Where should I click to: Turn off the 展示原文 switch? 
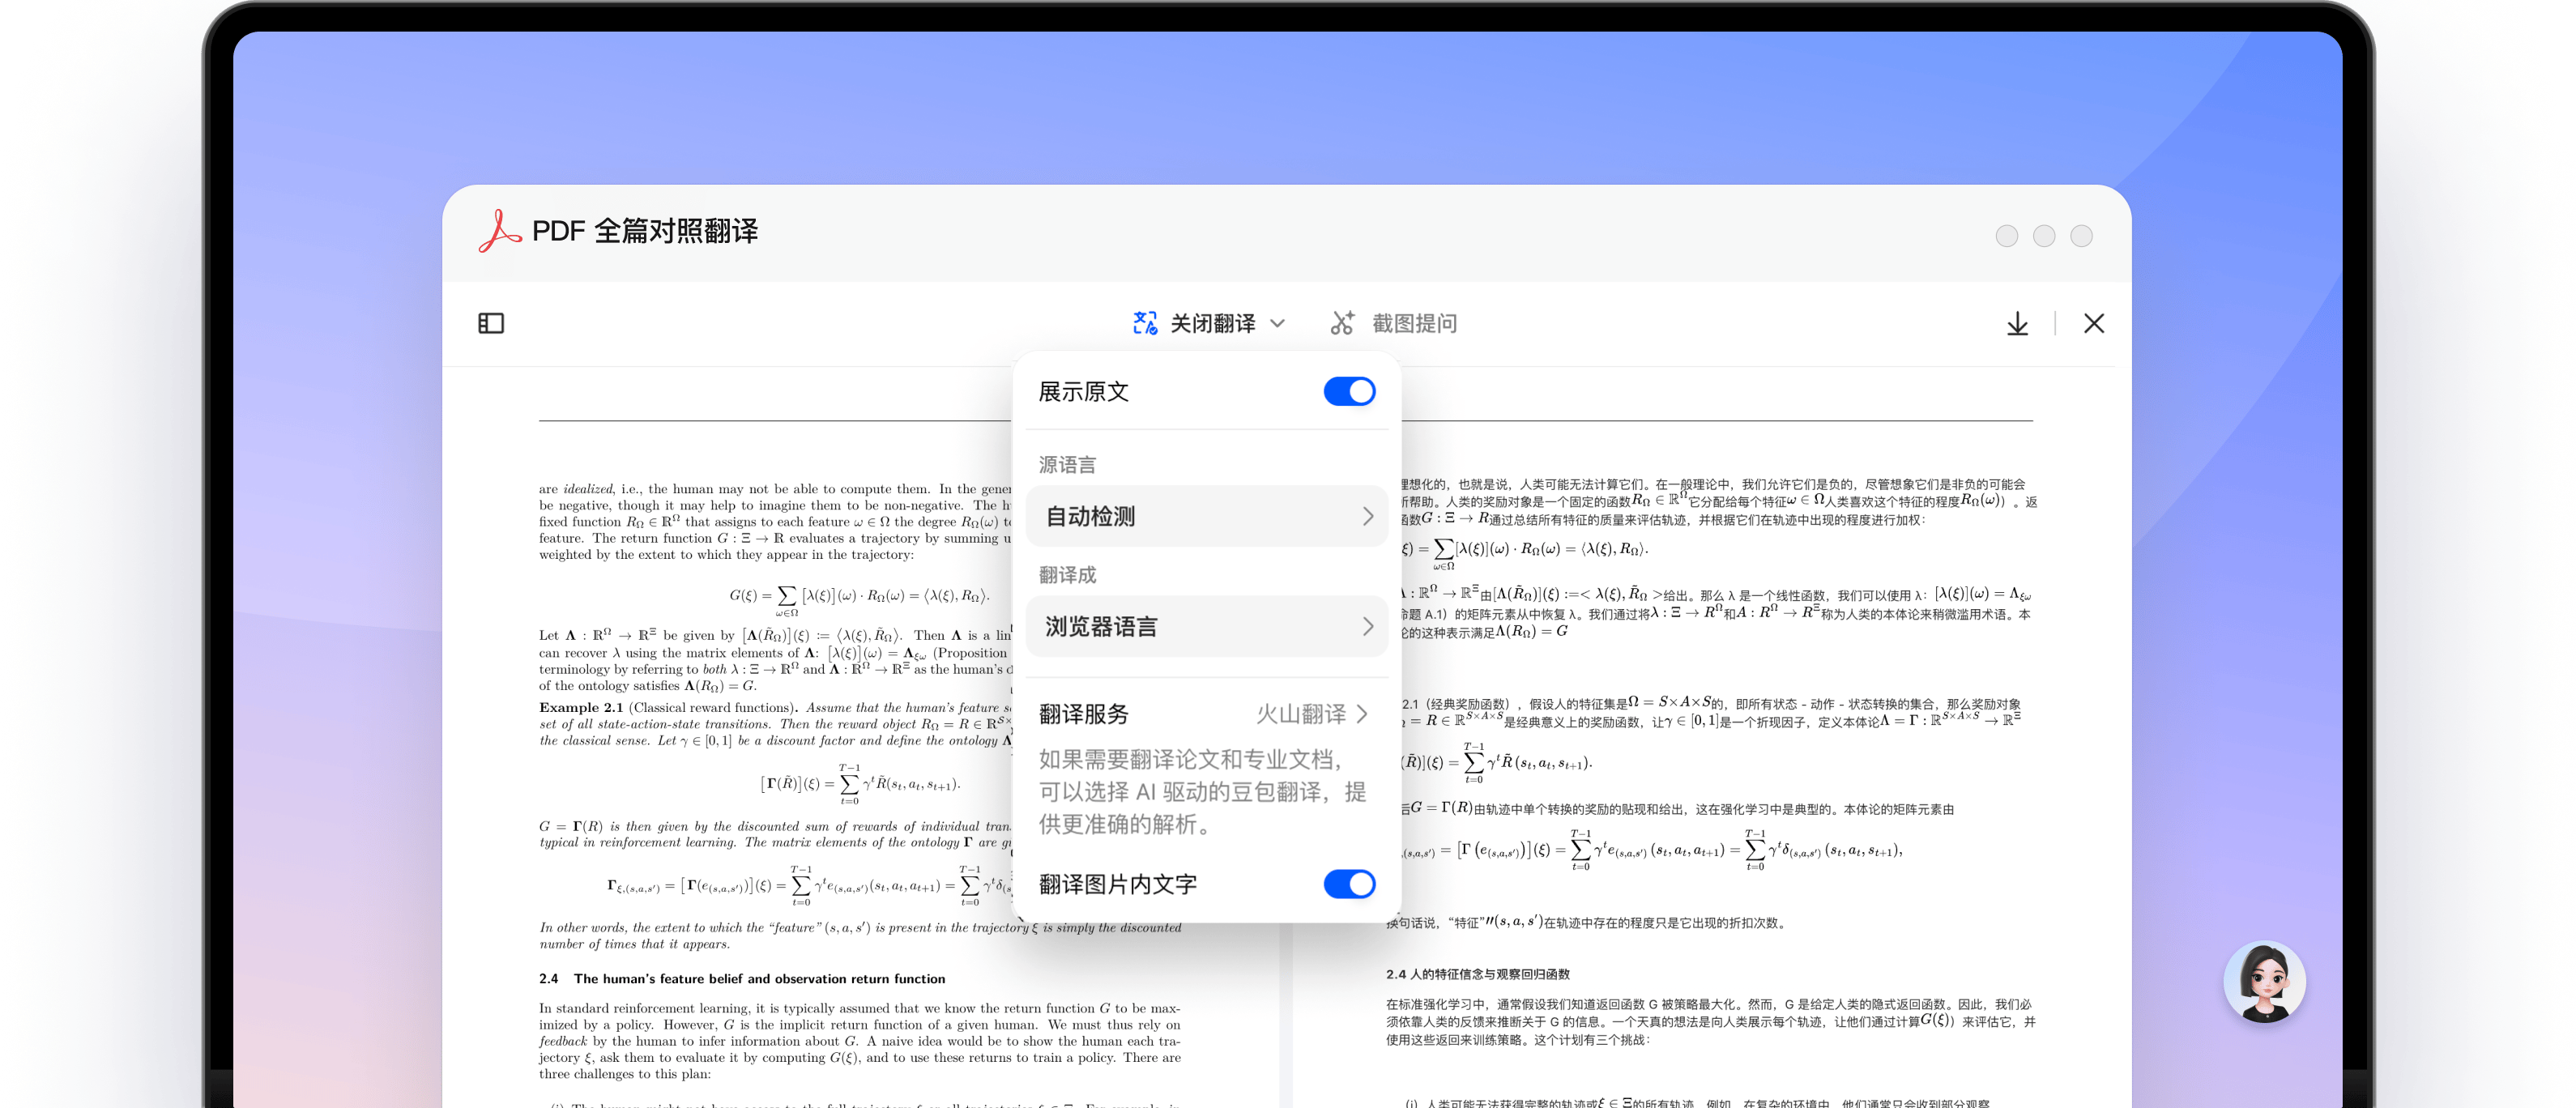[1348, 392]
